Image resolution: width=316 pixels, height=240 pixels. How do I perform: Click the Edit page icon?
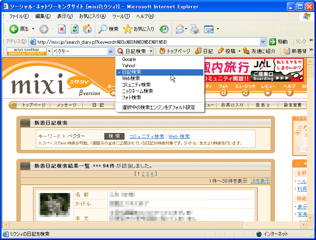[209, 29]
